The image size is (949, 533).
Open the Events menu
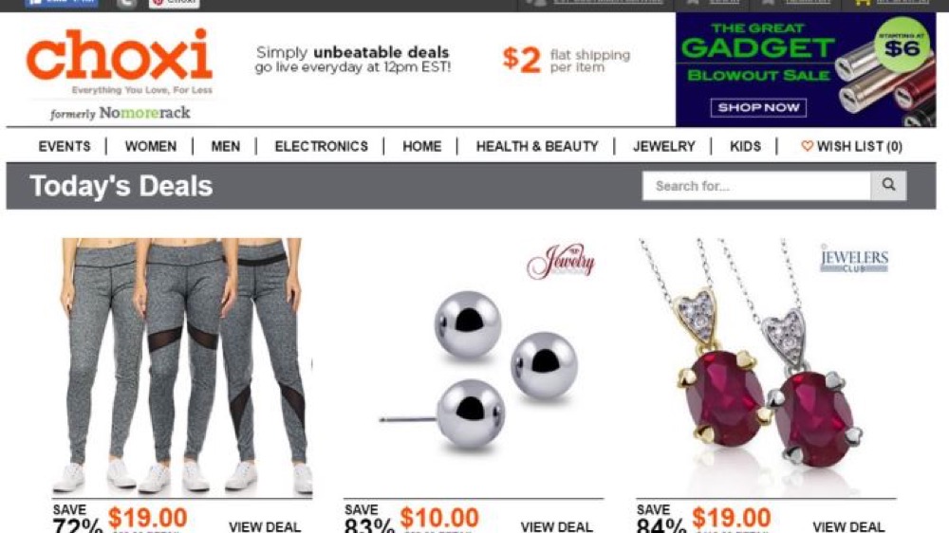(65, 146)
